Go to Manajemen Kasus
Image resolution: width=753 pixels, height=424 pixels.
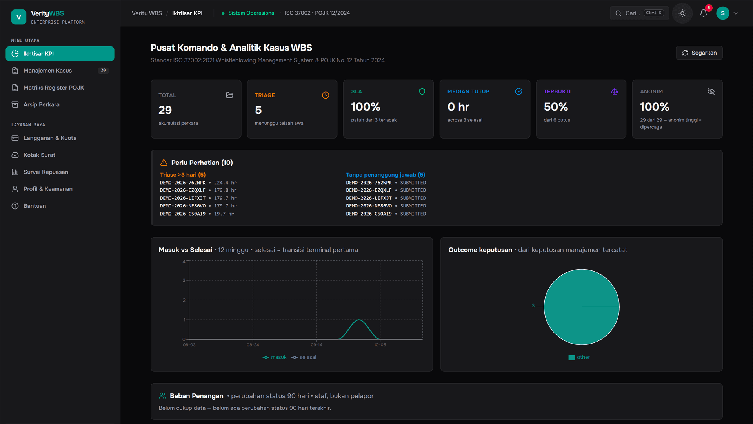60,71
